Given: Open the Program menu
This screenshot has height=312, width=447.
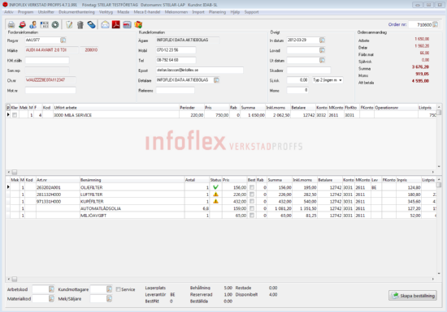Looking at the screenshot, I should click(x=25, y=12).
